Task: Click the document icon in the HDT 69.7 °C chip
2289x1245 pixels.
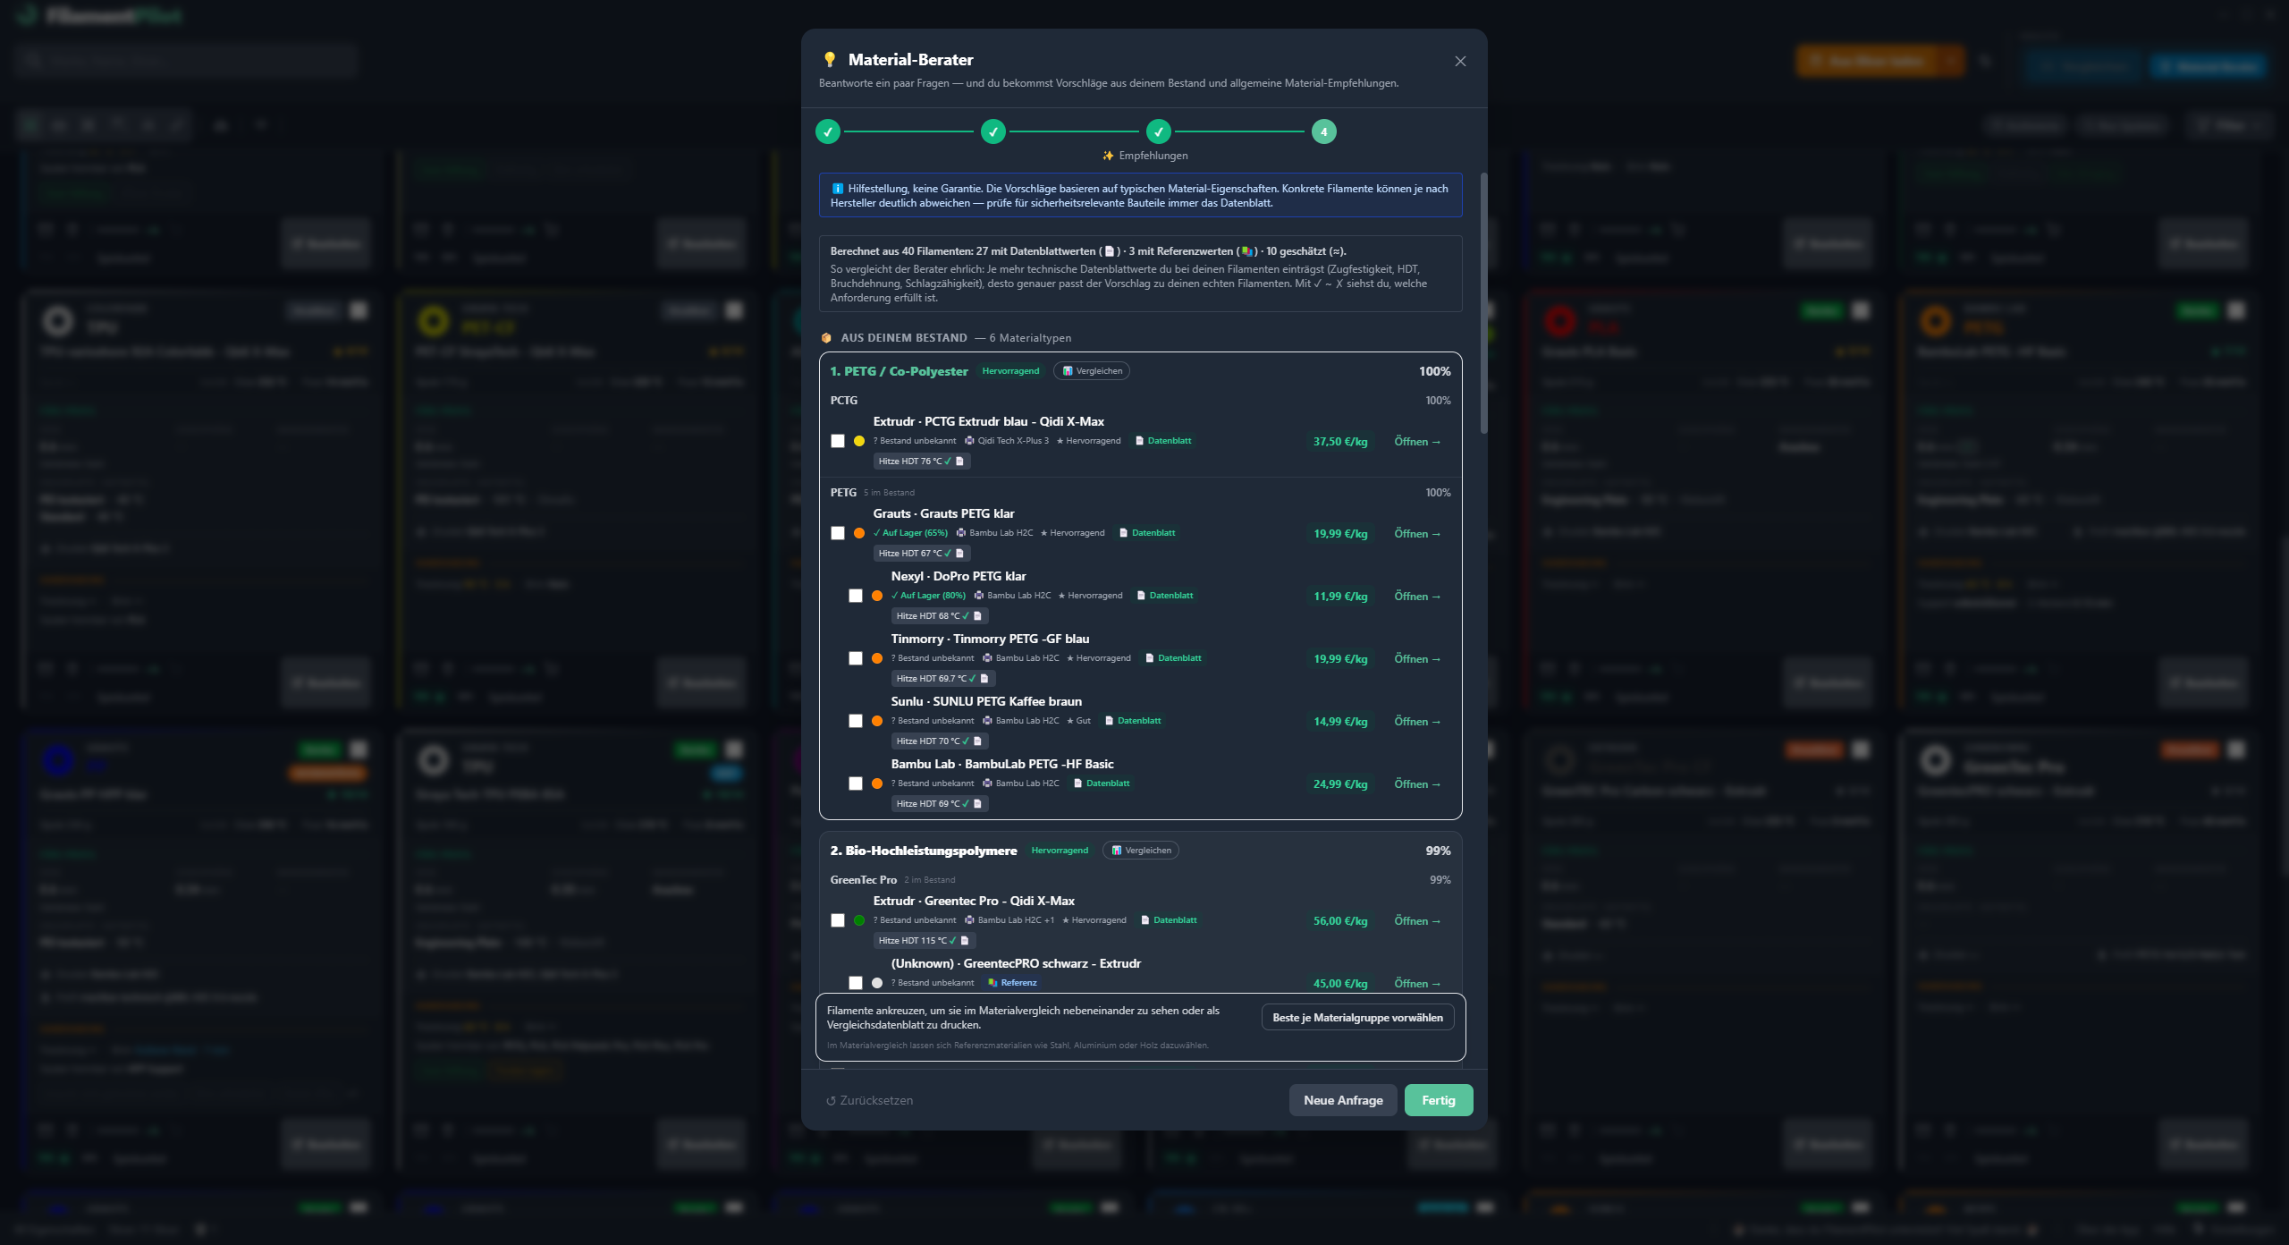Action: coord(984,679)
